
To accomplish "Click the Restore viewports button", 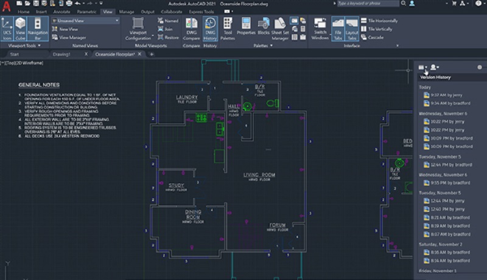I will (x=168, y=37).
